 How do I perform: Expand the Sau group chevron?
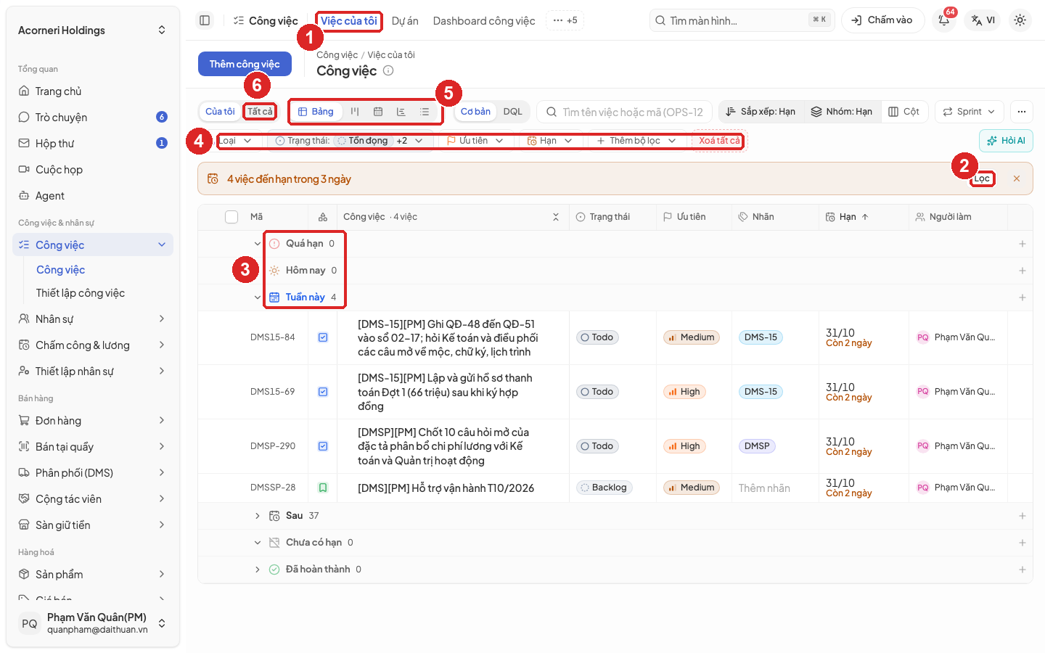point(257,516)
